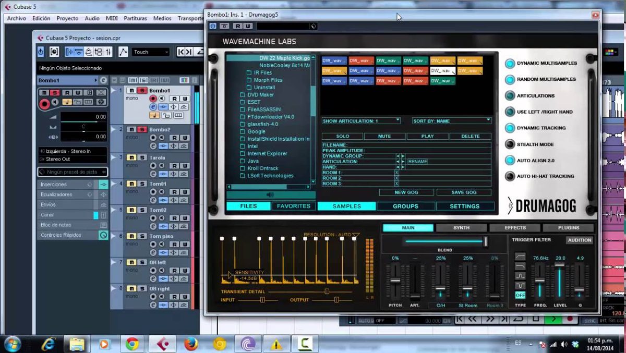The image size is (626, 353).
Task: Toggle Dynamic Multisamples option
Action: coord(510,63)
